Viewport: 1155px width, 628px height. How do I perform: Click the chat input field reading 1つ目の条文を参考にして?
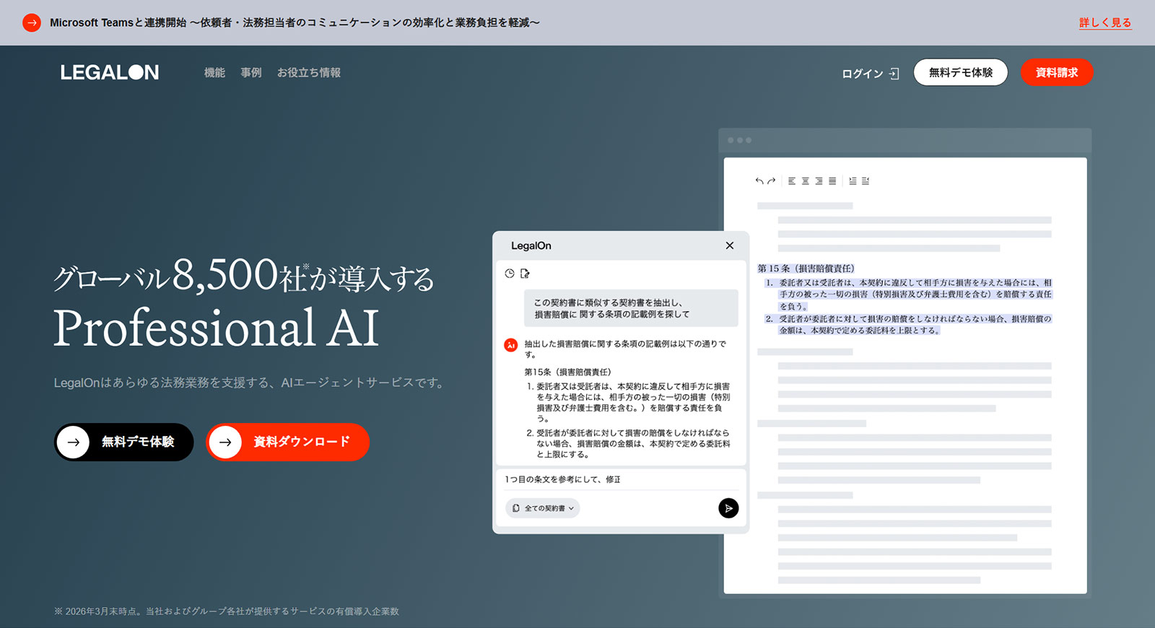[x=621, y=479]
